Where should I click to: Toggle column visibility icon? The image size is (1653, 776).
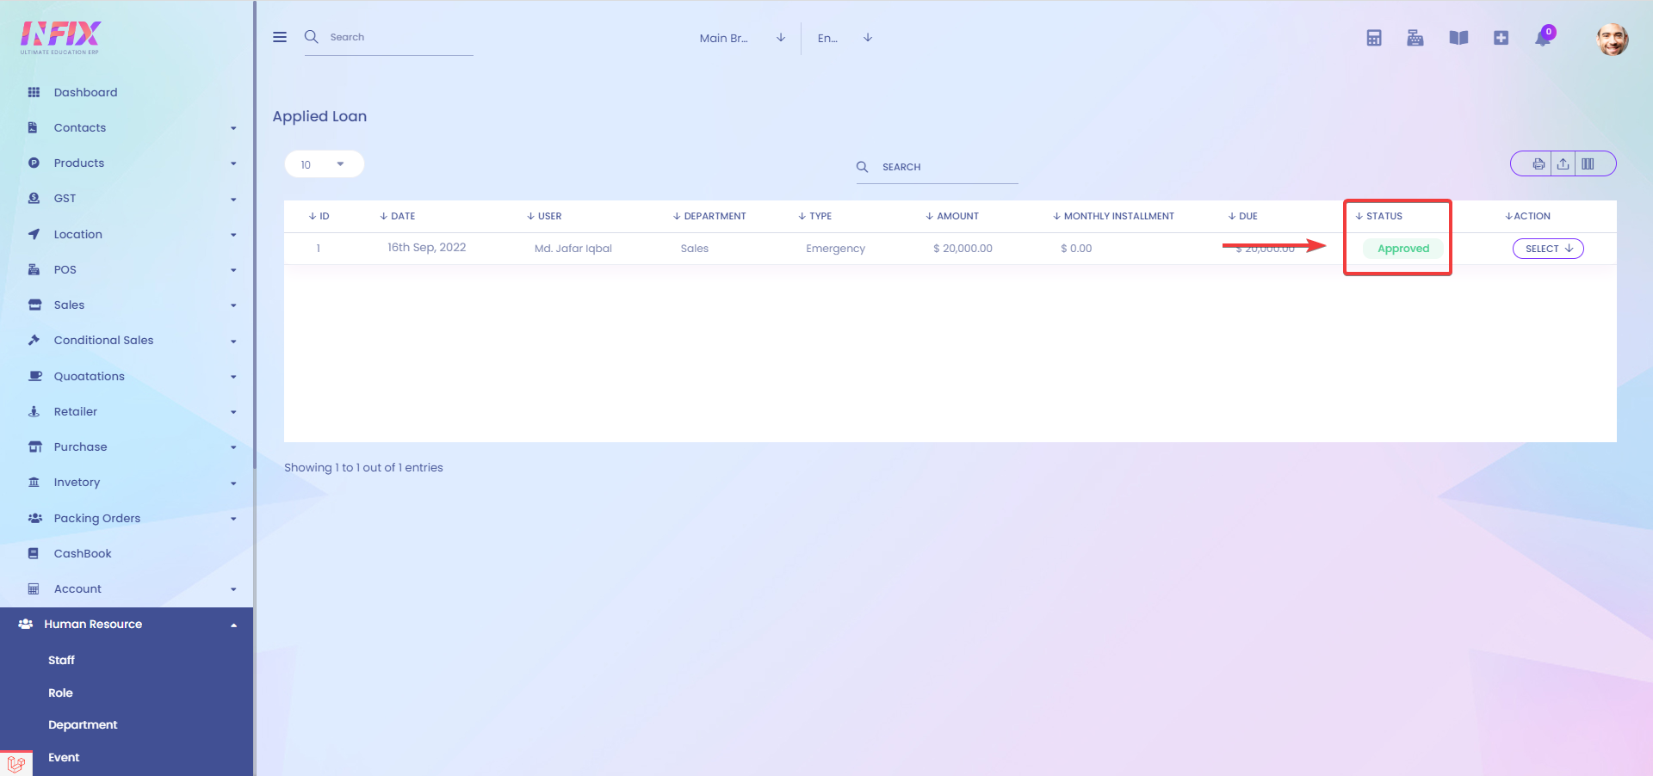[x=1588, y=163]
